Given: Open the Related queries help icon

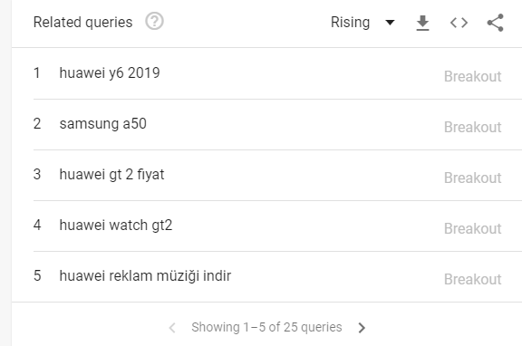Looking at the screenshot, I should click(x=154, y=22).
